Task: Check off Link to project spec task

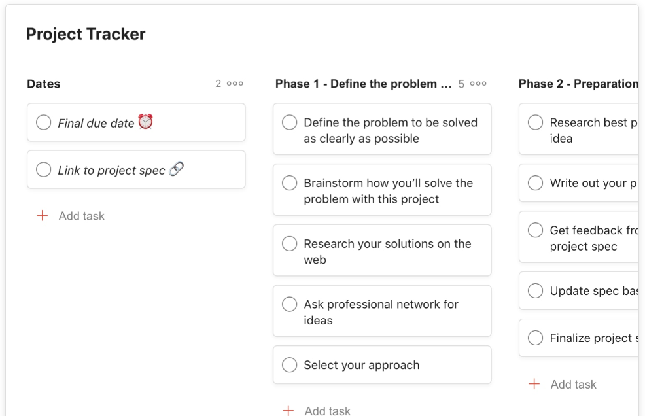Action: 44,169
